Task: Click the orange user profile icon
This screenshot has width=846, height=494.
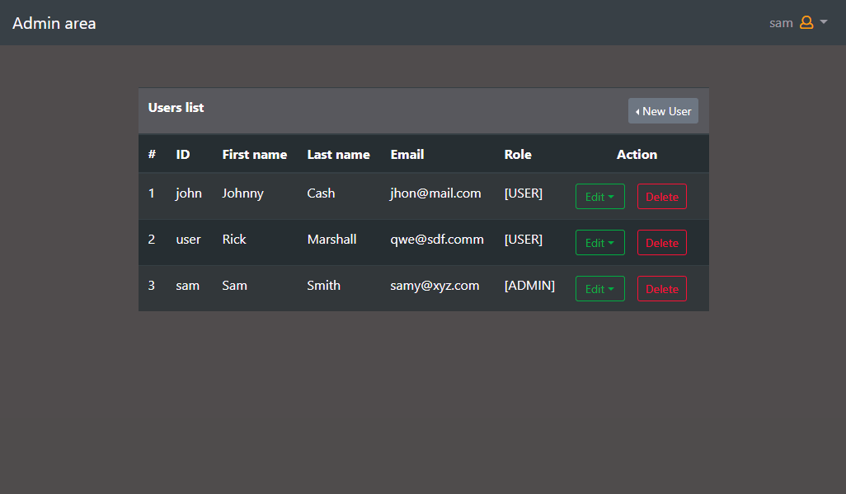Action: (806, 23)
